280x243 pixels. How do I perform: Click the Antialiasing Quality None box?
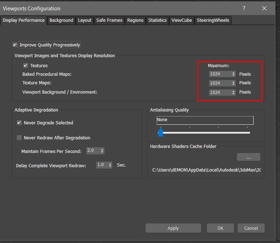point(205,120)
